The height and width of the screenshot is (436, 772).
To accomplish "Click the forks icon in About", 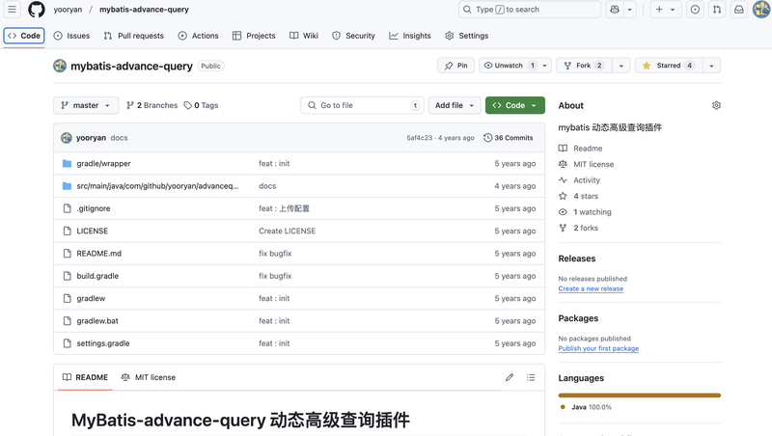I will (x=563, y=228).
